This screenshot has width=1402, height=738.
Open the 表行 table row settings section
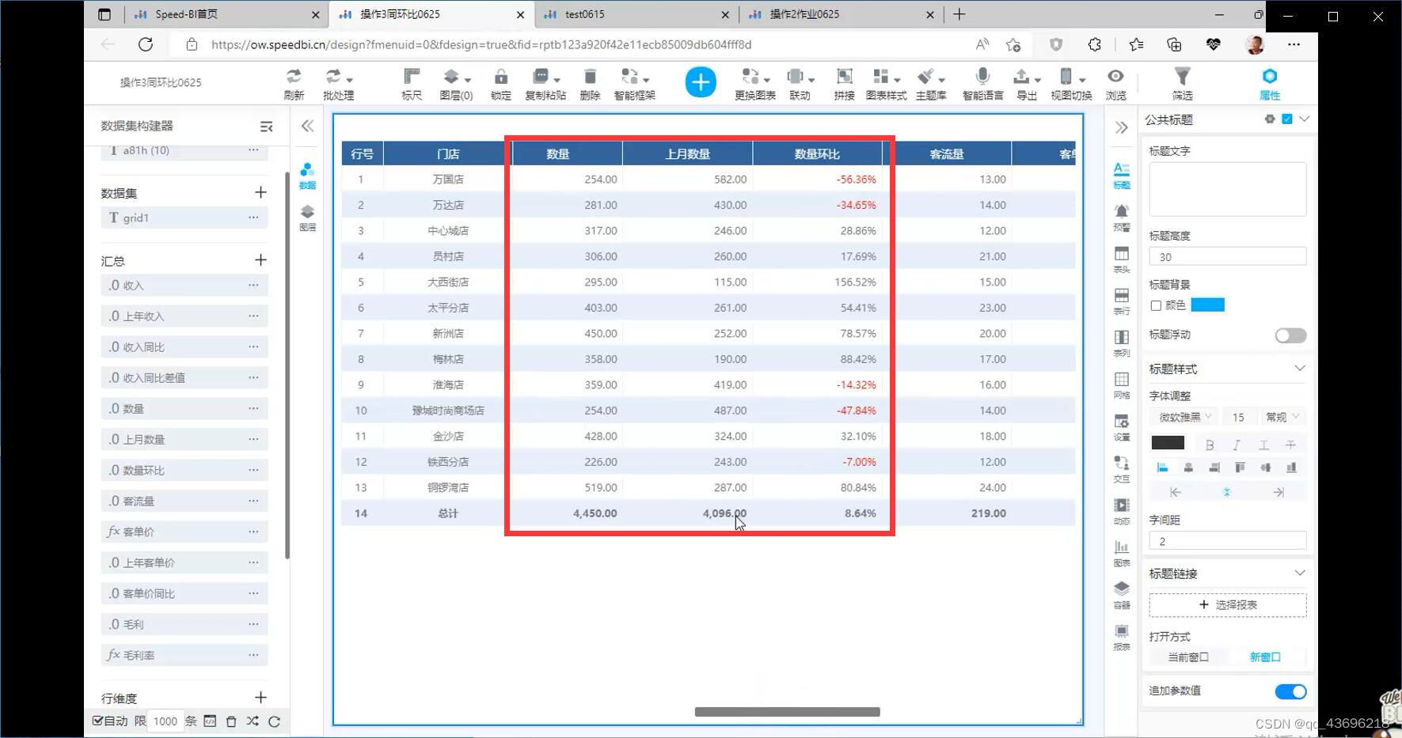pos(1122,301)
